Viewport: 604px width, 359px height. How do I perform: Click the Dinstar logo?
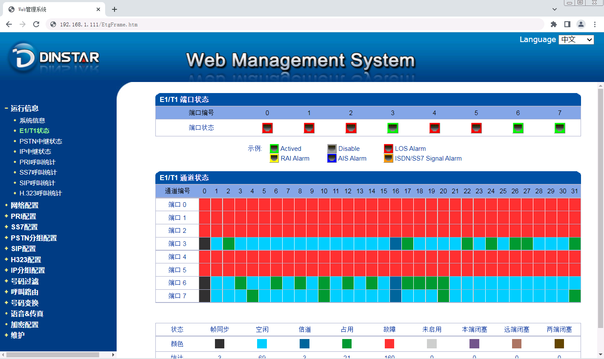54,58
